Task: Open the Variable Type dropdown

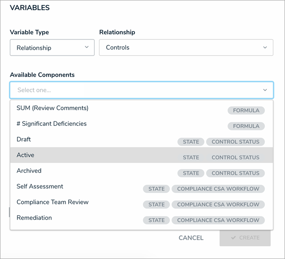Action: click(x=52, y=47)
